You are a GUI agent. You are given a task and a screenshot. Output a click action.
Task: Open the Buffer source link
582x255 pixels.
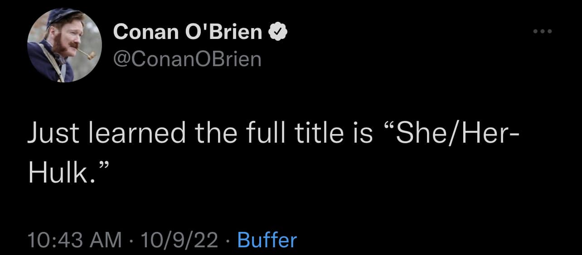267,240
